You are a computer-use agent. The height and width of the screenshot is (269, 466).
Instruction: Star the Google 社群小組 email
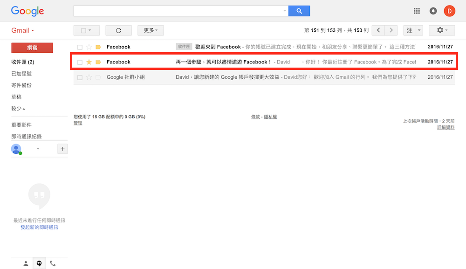(x=89, y=77)
